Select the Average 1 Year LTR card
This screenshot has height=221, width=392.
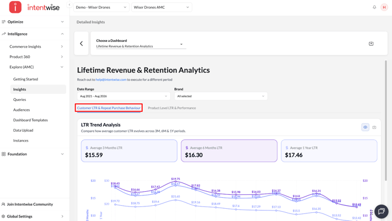point(329,151)
